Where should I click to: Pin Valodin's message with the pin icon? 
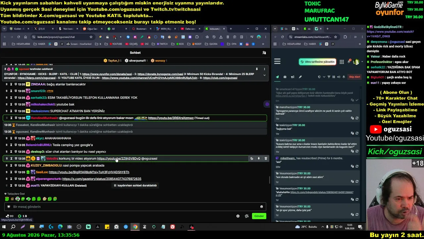point(259,159)
